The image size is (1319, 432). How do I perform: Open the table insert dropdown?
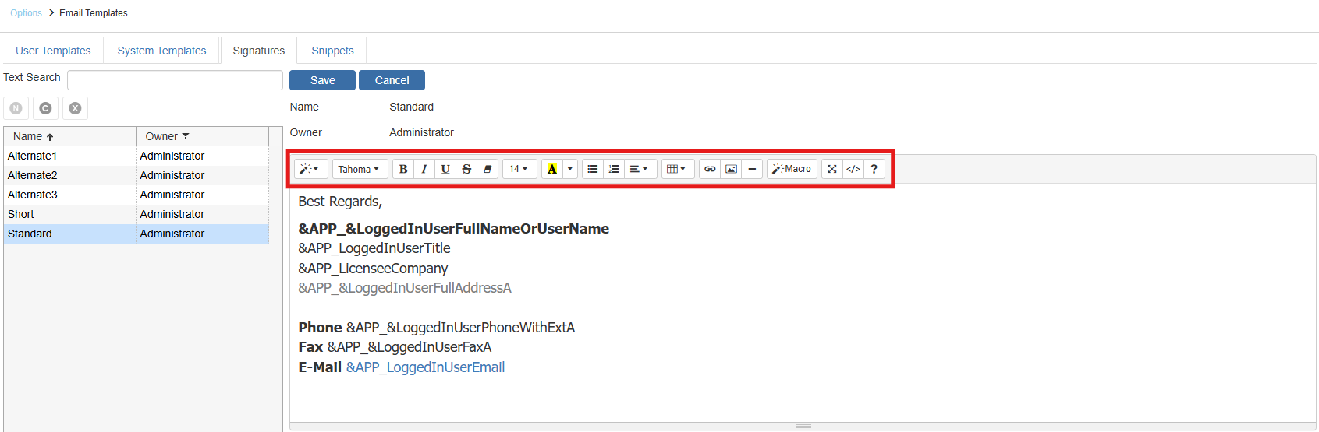click(675, 169)
